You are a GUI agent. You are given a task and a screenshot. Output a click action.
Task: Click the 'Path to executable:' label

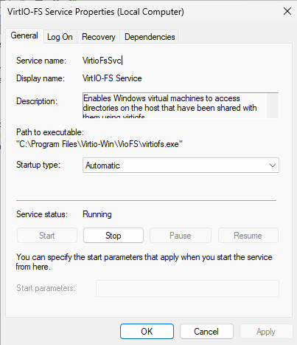point(50,132)
